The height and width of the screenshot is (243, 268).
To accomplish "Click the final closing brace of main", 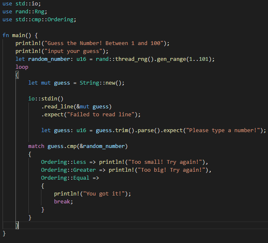I will [4, 233].
